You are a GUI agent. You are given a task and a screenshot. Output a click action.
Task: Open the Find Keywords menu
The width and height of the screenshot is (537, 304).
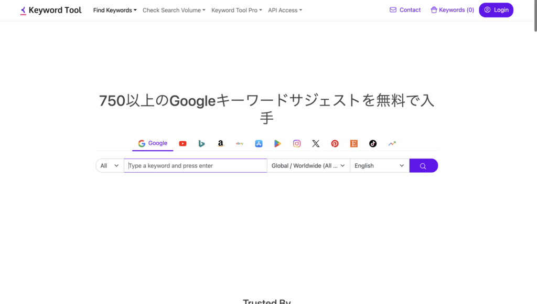click(115, 11)
